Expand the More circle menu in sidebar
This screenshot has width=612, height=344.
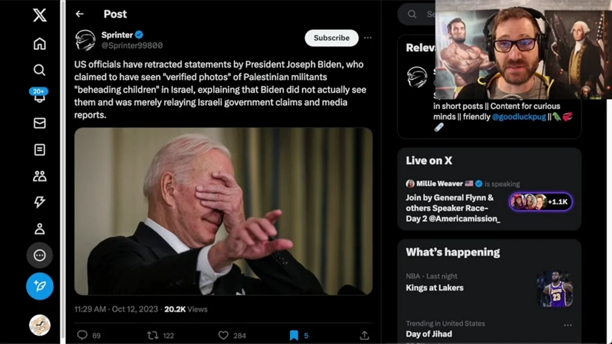(x=40, y=256)
